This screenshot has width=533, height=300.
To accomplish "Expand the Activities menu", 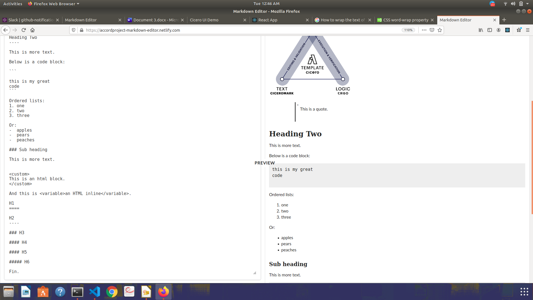I will pos(13,4).
